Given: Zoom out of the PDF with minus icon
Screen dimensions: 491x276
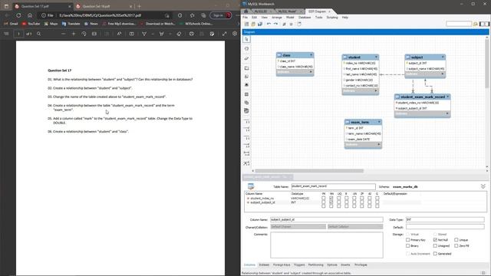Looking at the screenshot, I should coord(63,34).
